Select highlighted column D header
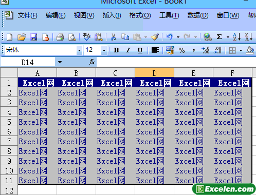256x195 pixels. 155,73
